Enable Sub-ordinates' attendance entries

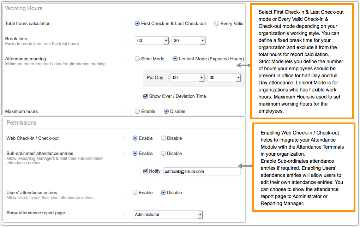coord(135,154)
